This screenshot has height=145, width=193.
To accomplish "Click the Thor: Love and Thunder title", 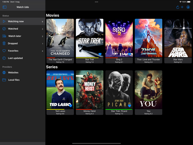I will tap(149, 60).
